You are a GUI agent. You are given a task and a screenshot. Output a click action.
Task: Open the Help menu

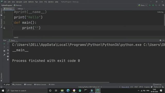[x=57, y=2]
